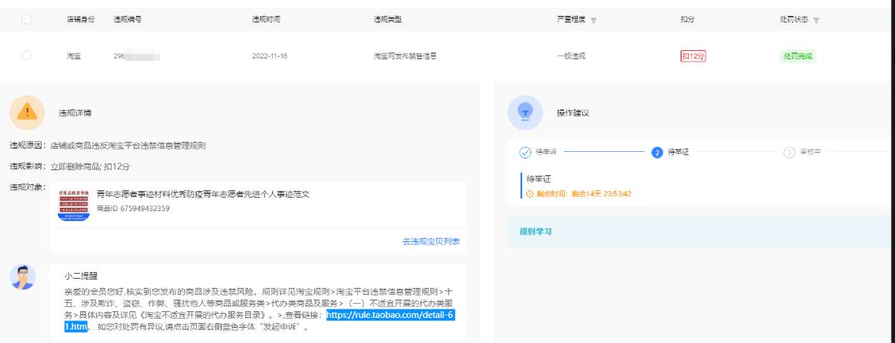Click the step 2 待举证 circle
The width and height of the screenshot is (895, 343).
657,152
